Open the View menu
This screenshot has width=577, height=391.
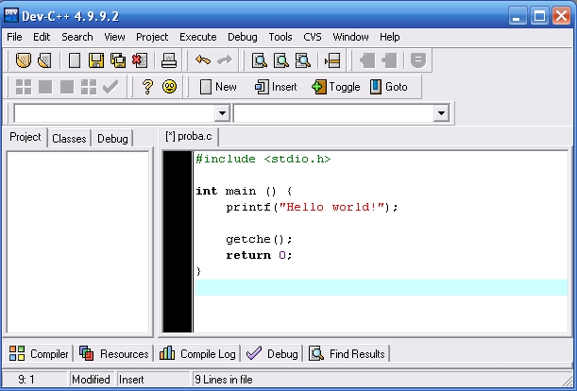point(114,37)
